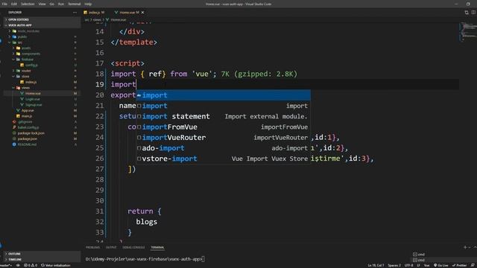Select the Terminal panel tab
The width and height of the screenshot is (477, 268).
tap(157, 247)
